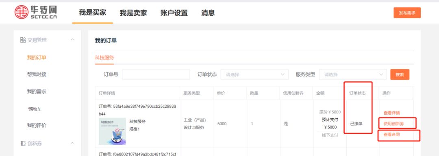
Task: Click the 工业（产品）设计与服务 cell
Action: coord(195,124)
